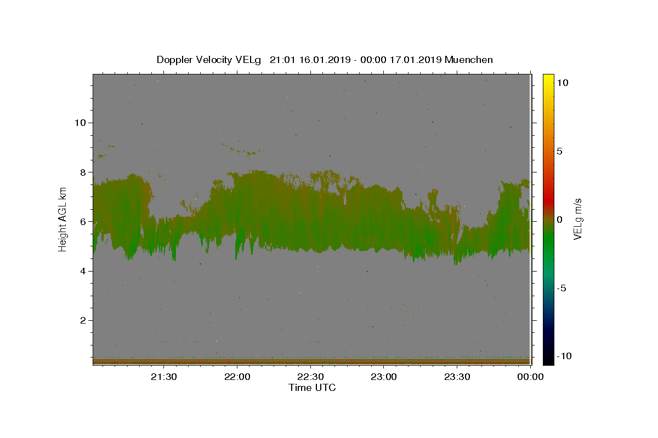The height and width of the screenshot is (438, 658).
Task: Click the plot title 'Doppler Velocity VELg'
Action: click(210, 60)
